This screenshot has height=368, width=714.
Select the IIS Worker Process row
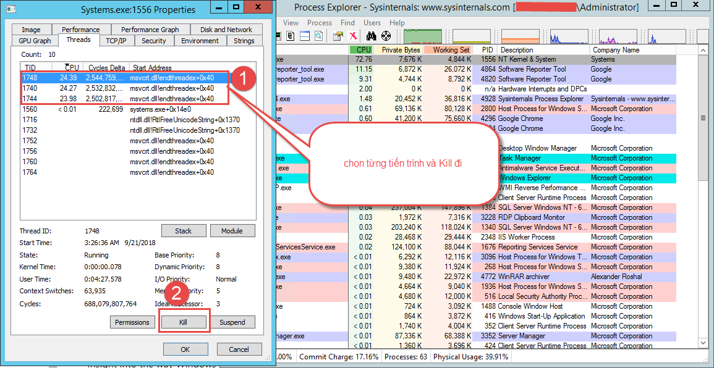point(476,237)
